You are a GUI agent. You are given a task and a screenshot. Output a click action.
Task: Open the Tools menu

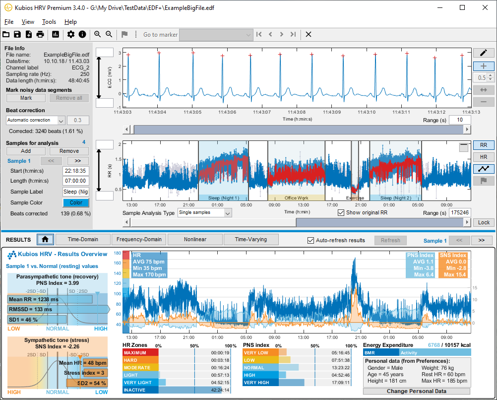coord(49,21)
